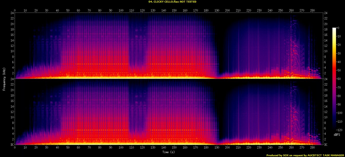The image size is (345, 157).
Task: Click the 'Time (s)' axis label
Action: click(x=168, y=152)
